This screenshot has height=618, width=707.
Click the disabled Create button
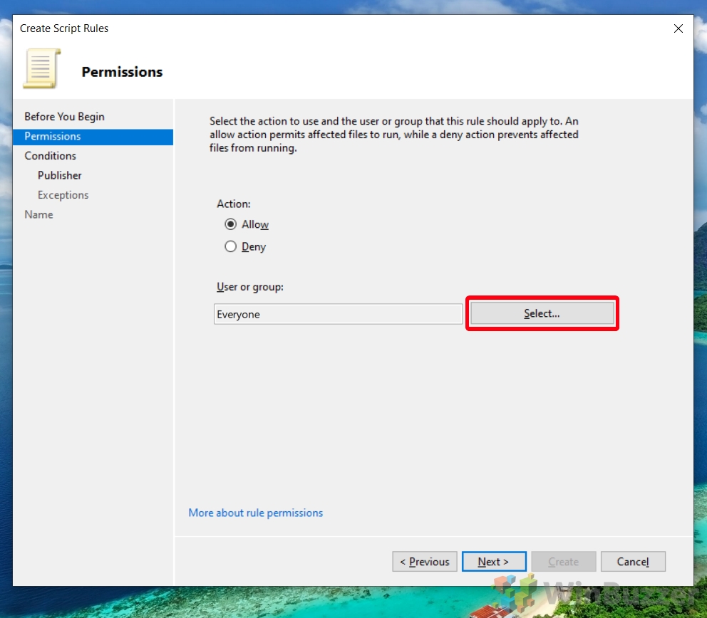(x=563, y=561)
